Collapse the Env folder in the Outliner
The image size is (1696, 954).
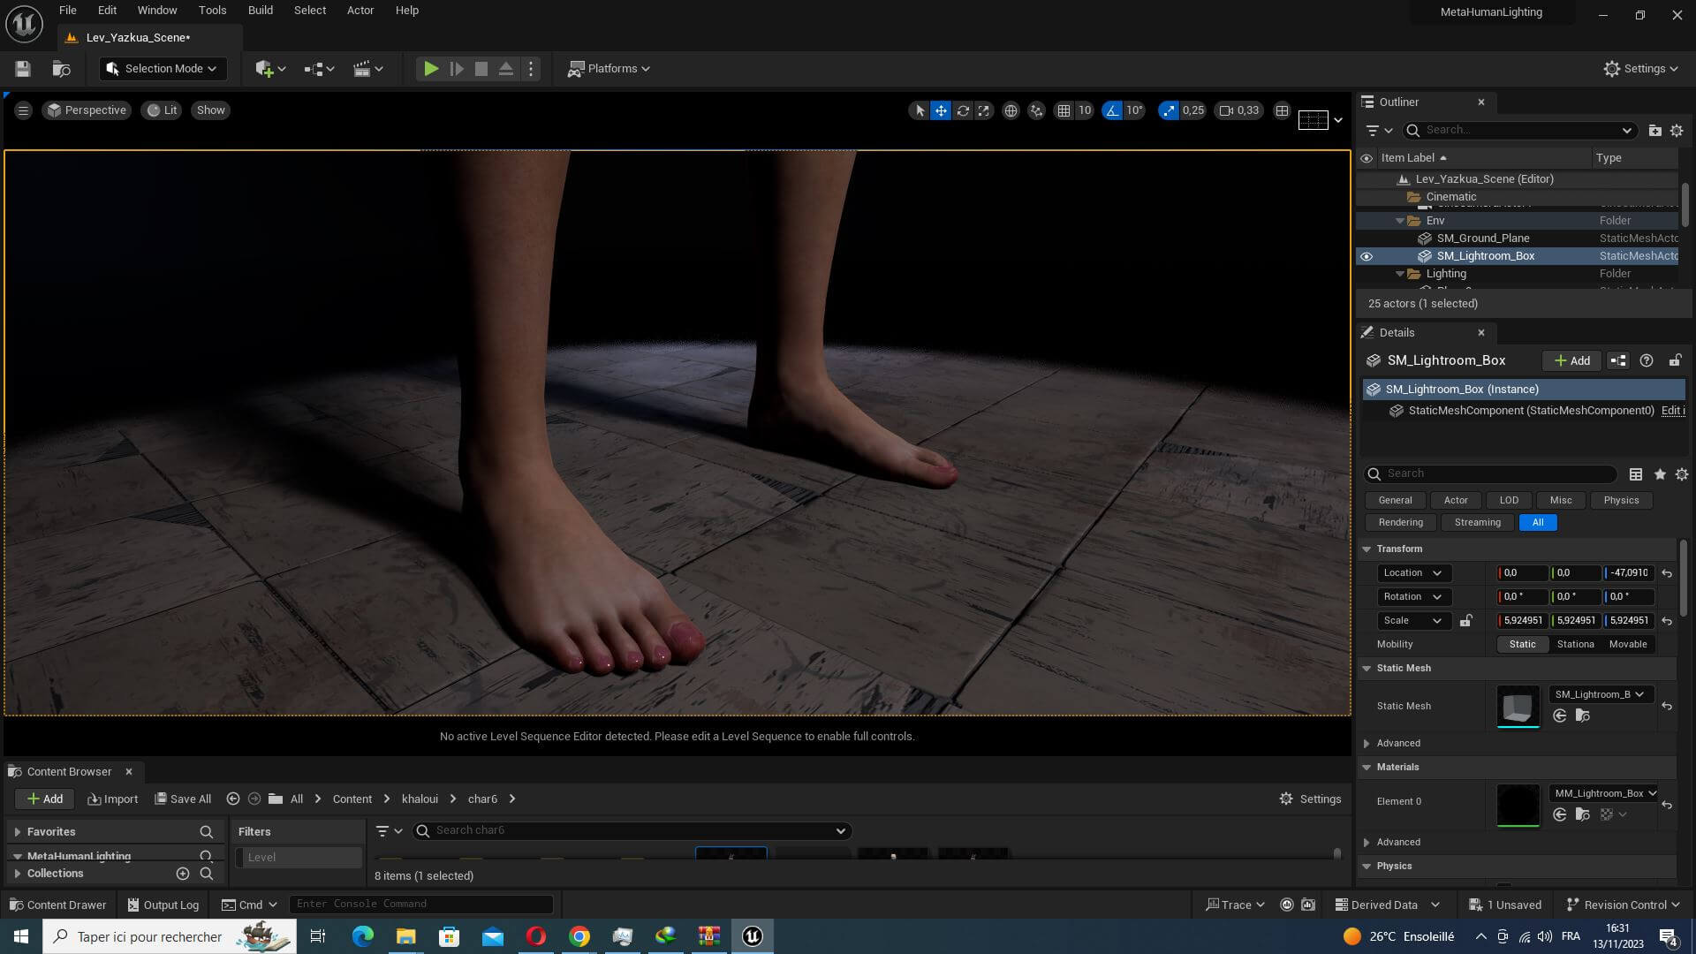[1400, 221]
